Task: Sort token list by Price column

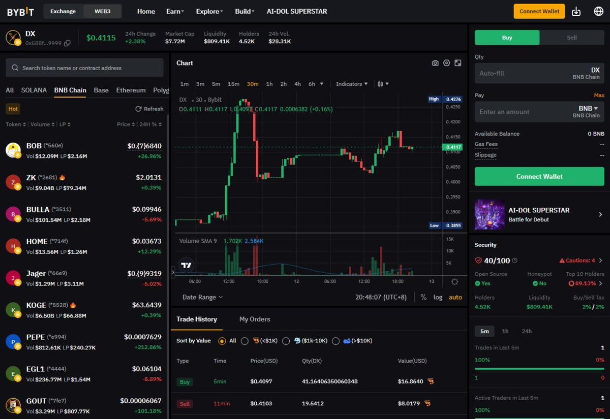Action: (126, 124)
